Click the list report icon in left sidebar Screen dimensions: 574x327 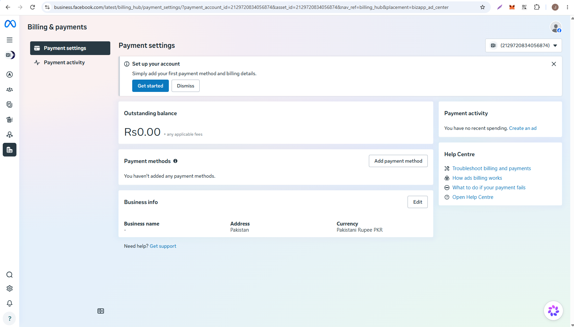[x=10, y=120]
